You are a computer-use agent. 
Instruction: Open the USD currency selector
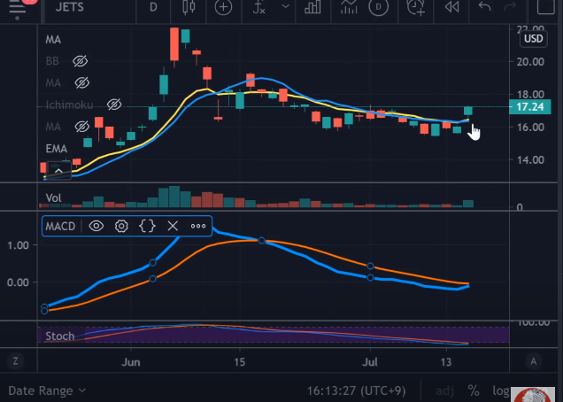tap(534, 39)
